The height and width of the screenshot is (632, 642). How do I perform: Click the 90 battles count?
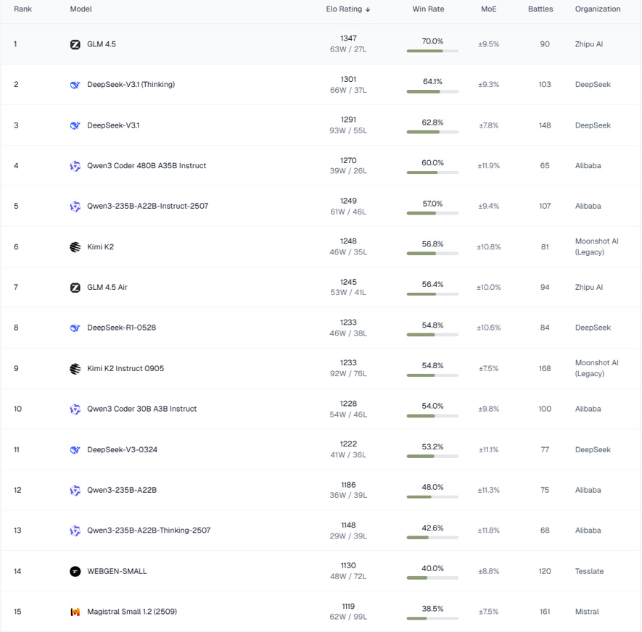point(545,44)
